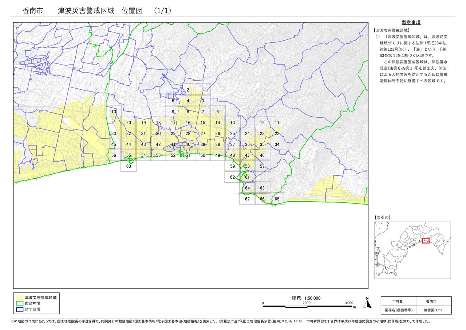Click map grid cell number 11

click(277, 123)
